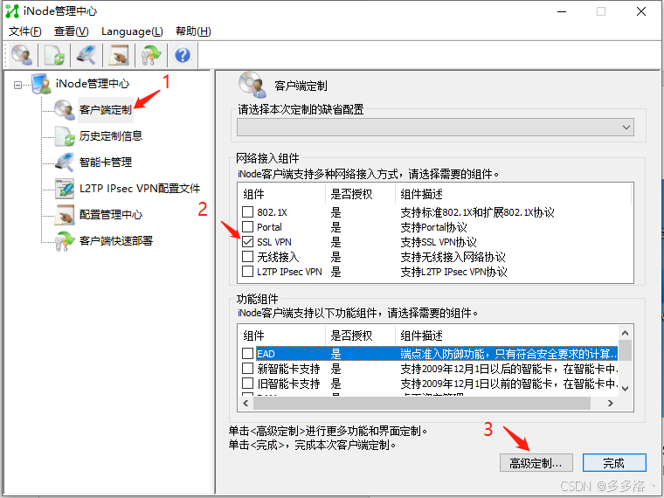Image resolution: width=664 pixels, height=498 pixels.
Task: Minimize the iNode管理中心 window
Action: point(562,11)
